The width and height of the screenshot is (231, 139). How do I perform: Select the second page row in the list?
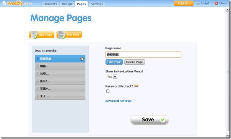tap(60, 66)
